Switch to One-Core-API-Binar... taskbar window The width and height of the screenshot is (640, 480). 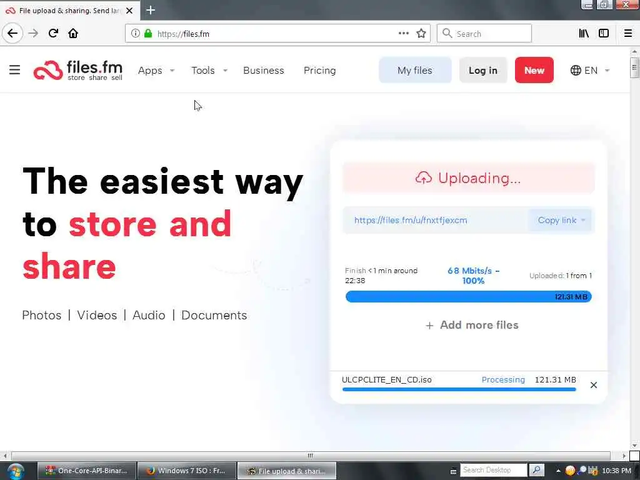pyautogui.click(x=86, y=471)
